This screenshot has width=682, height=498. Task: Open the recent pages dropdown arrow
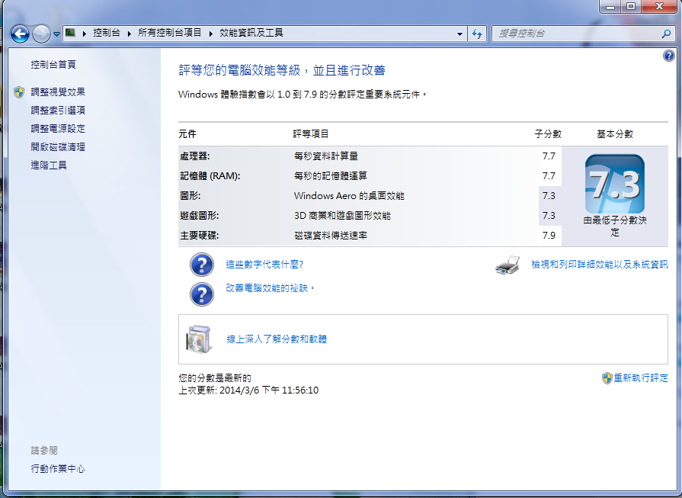click(56, 34)
